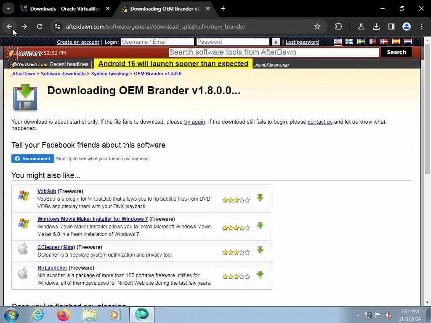Show browser downloads from the toolbar
This screenshot has width=431, height=323.
coord(376,26)
